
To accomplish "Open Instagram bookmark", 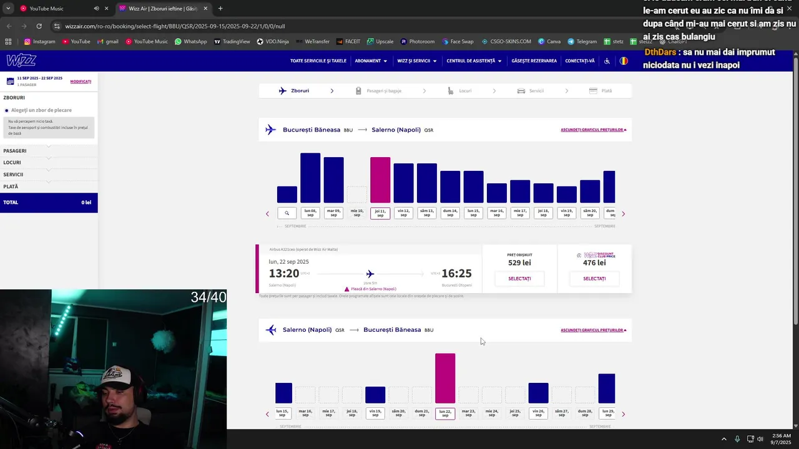I will (x=40, y=42).
